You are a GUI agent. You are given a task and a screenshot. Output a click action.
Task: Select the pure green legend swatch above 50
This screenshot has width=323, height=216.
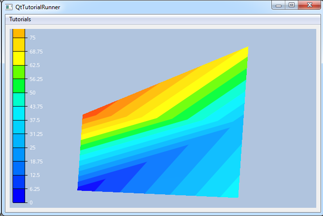tap(19, 85)
